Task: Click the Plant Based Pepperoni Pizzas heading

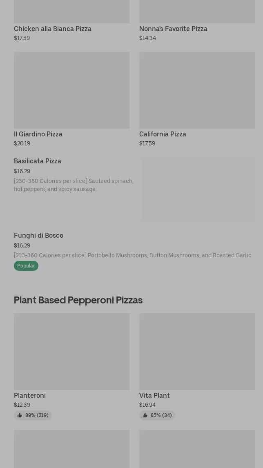Action: pyautogui.click(x=78, y=300)
